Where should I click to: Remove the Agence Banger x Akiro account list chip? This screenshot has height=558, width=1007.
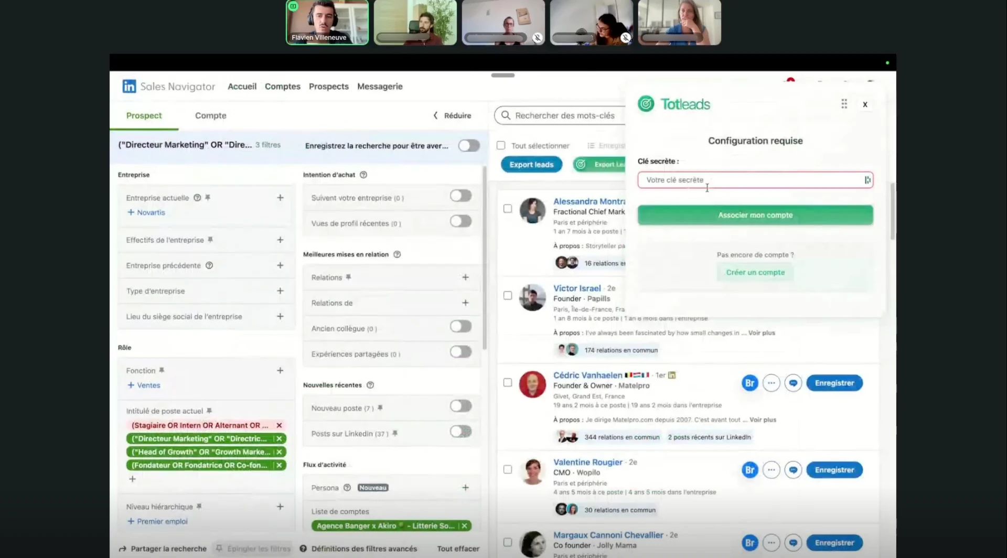[464, 525]
